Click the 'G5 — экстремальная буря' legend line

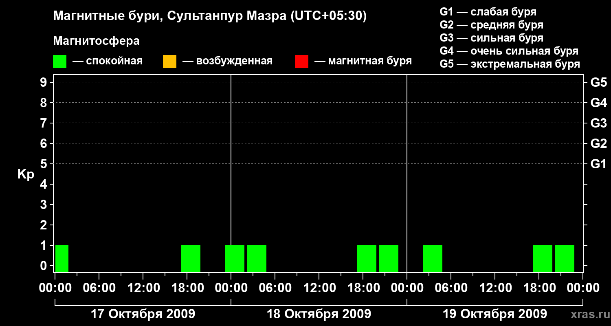(510, 64)
